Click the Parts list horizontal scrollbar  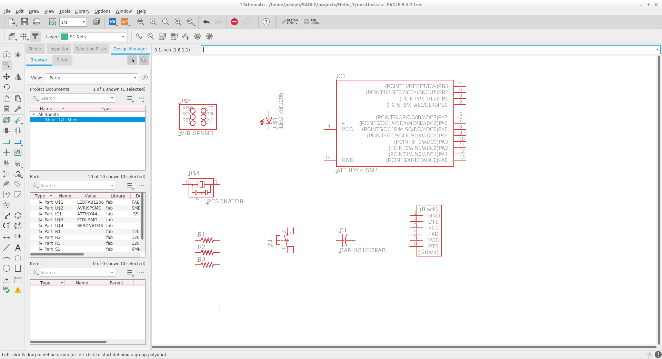(x=57, y=254)
